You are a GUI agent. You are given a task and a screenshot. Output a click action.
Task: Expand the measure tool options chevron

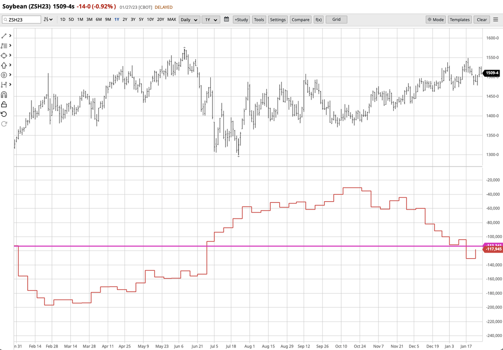pos(10,85)
